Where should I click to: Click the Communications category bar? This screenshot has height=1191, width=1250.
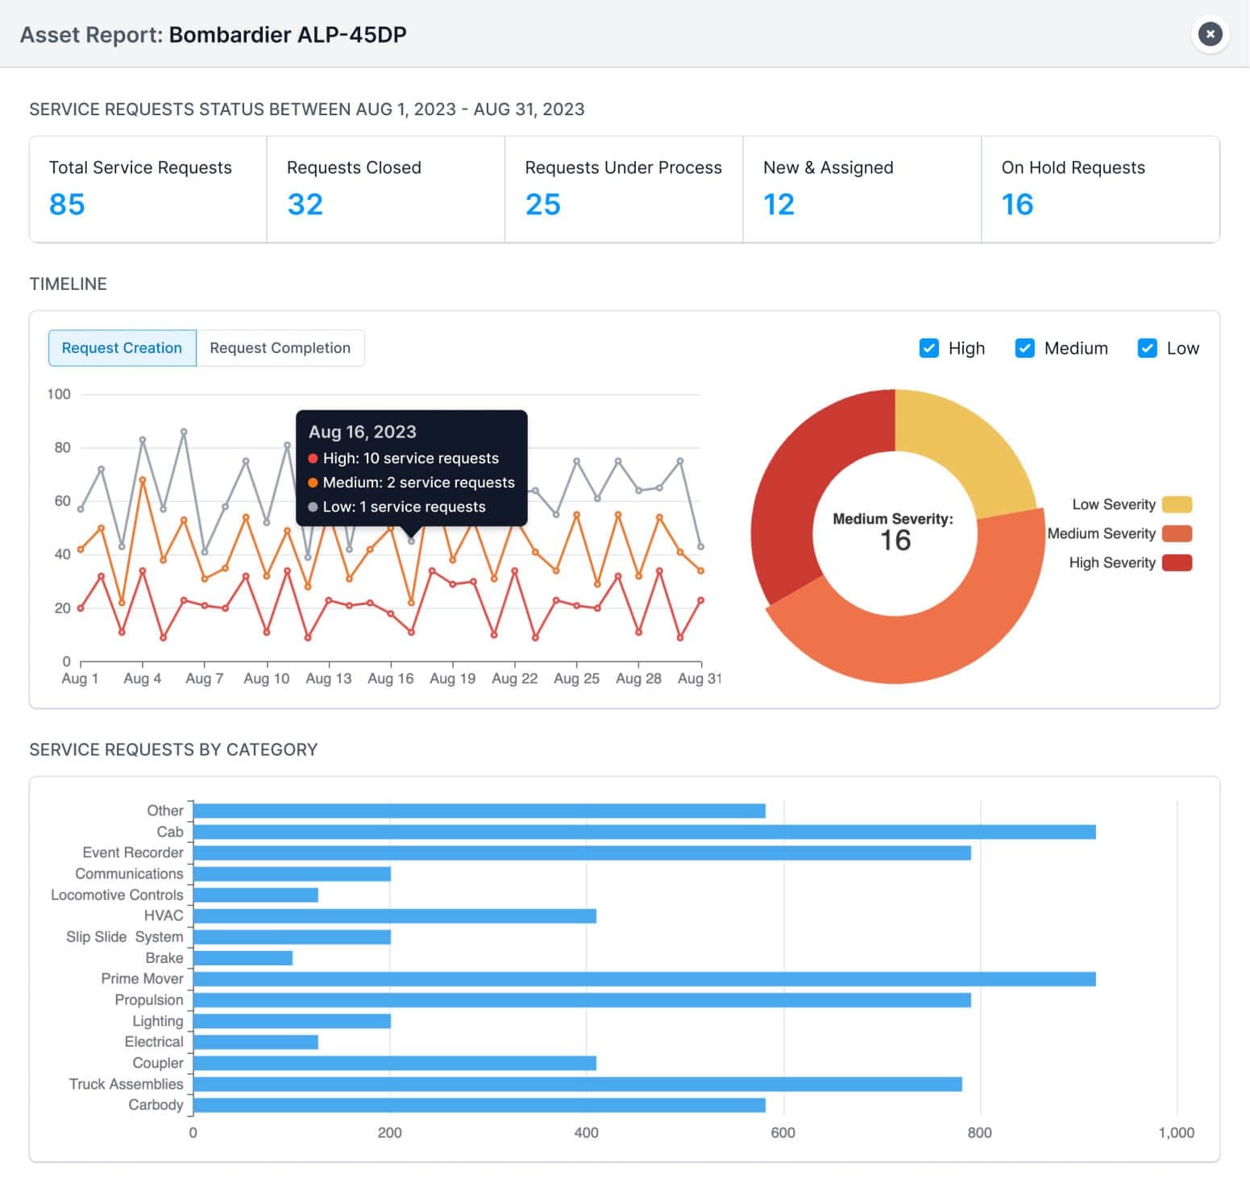(292, 874)
